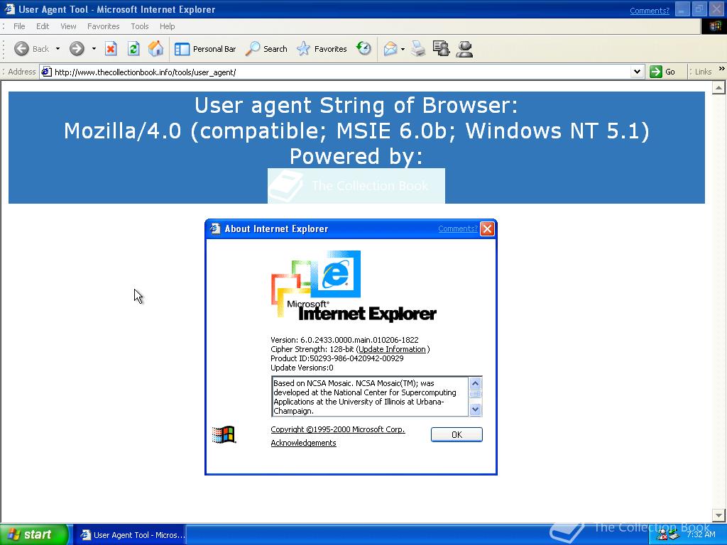Image resolution: width=727 pixels, height=545 pixels.
Task: Close the About Internet Explorer dialog
Action: pyautogui.click(x=487, y=229)
